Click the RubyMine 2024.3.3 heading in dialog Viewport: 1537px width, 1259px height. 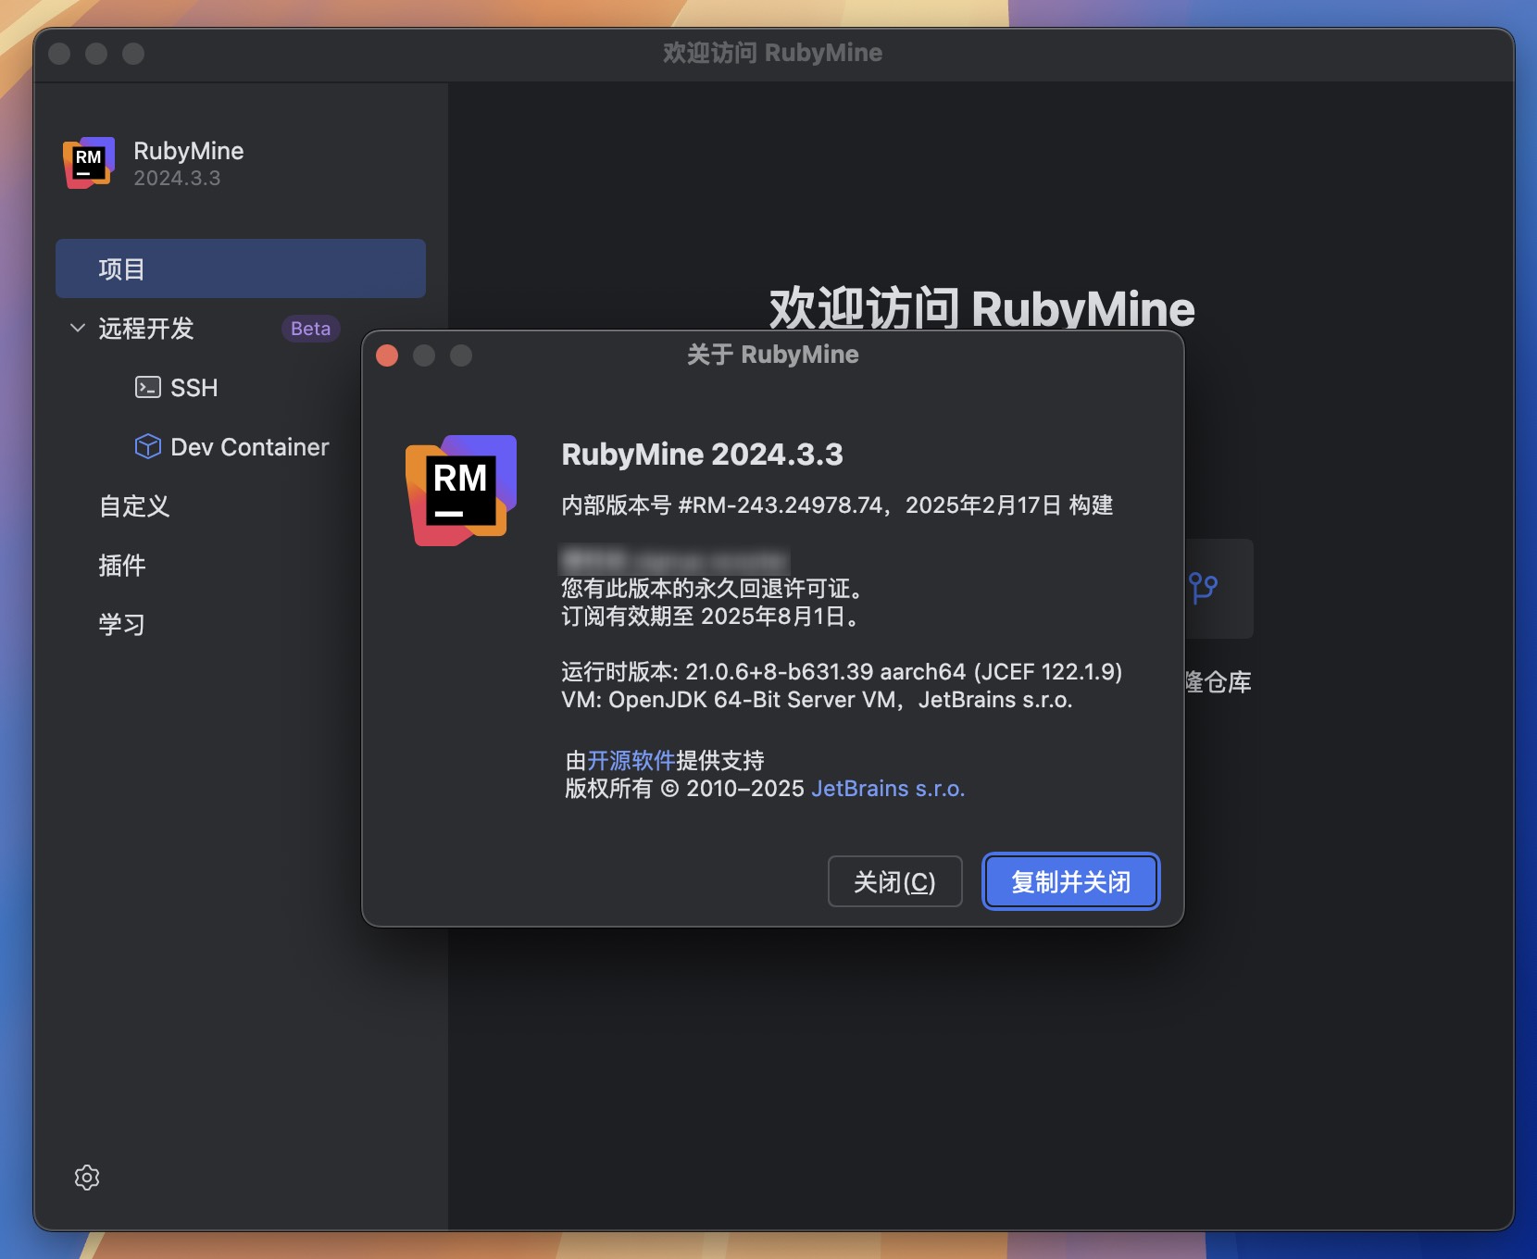coord(702,455)
